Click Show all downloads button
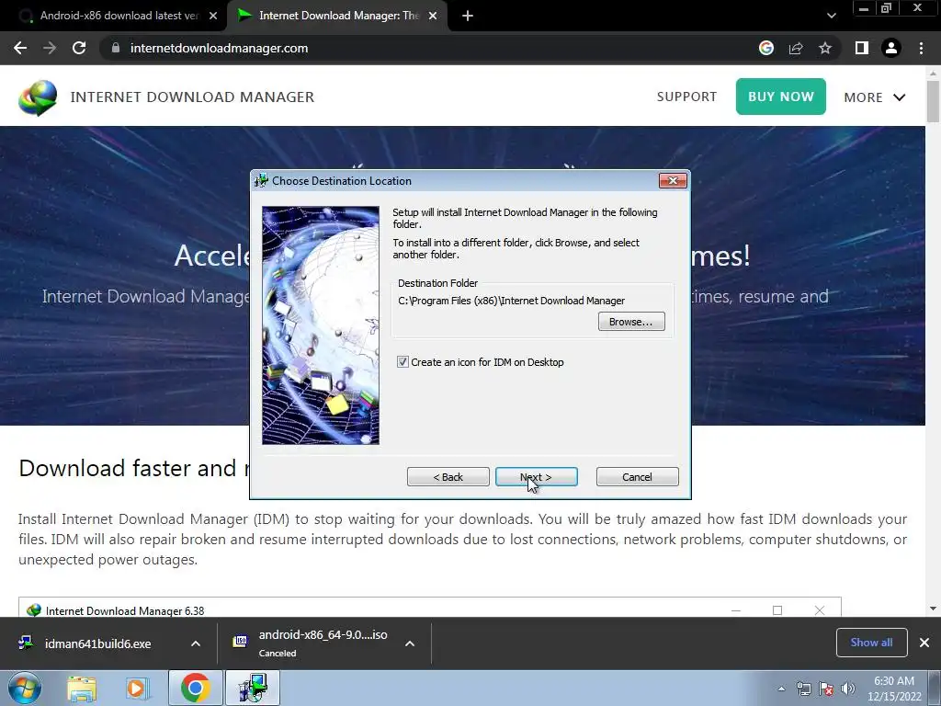The image size is (941, 706). (x=871, y=643)
